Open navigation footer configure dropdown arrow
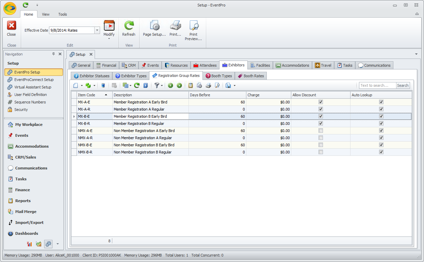The height and width of the screenshot is (262, 424). coord(58,244)
